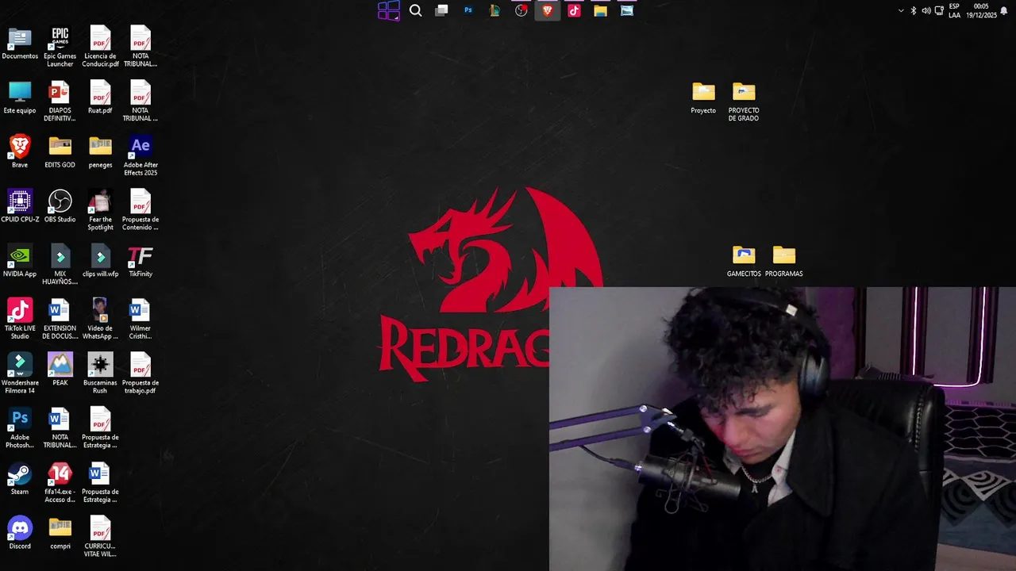Select the Discord desktop shortcut
Image resolution: width=1016 pixels, height=571 pixels.
pos(20,533)
